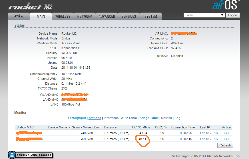The height and width of the screenshot is (159, 249).
Task: Click the Genuine Product badge
Action: click(x=31, y=155)
